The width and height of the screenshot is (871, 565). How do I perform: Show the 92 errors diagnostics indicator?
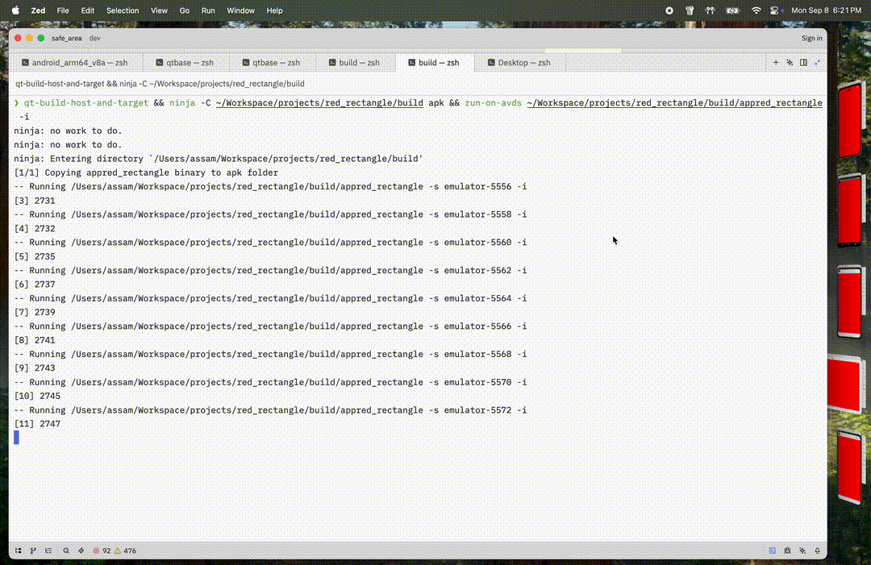102,550
